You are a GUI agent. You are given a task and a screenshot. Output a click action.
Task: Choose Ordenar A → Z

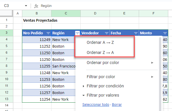[x=100, y=42]
